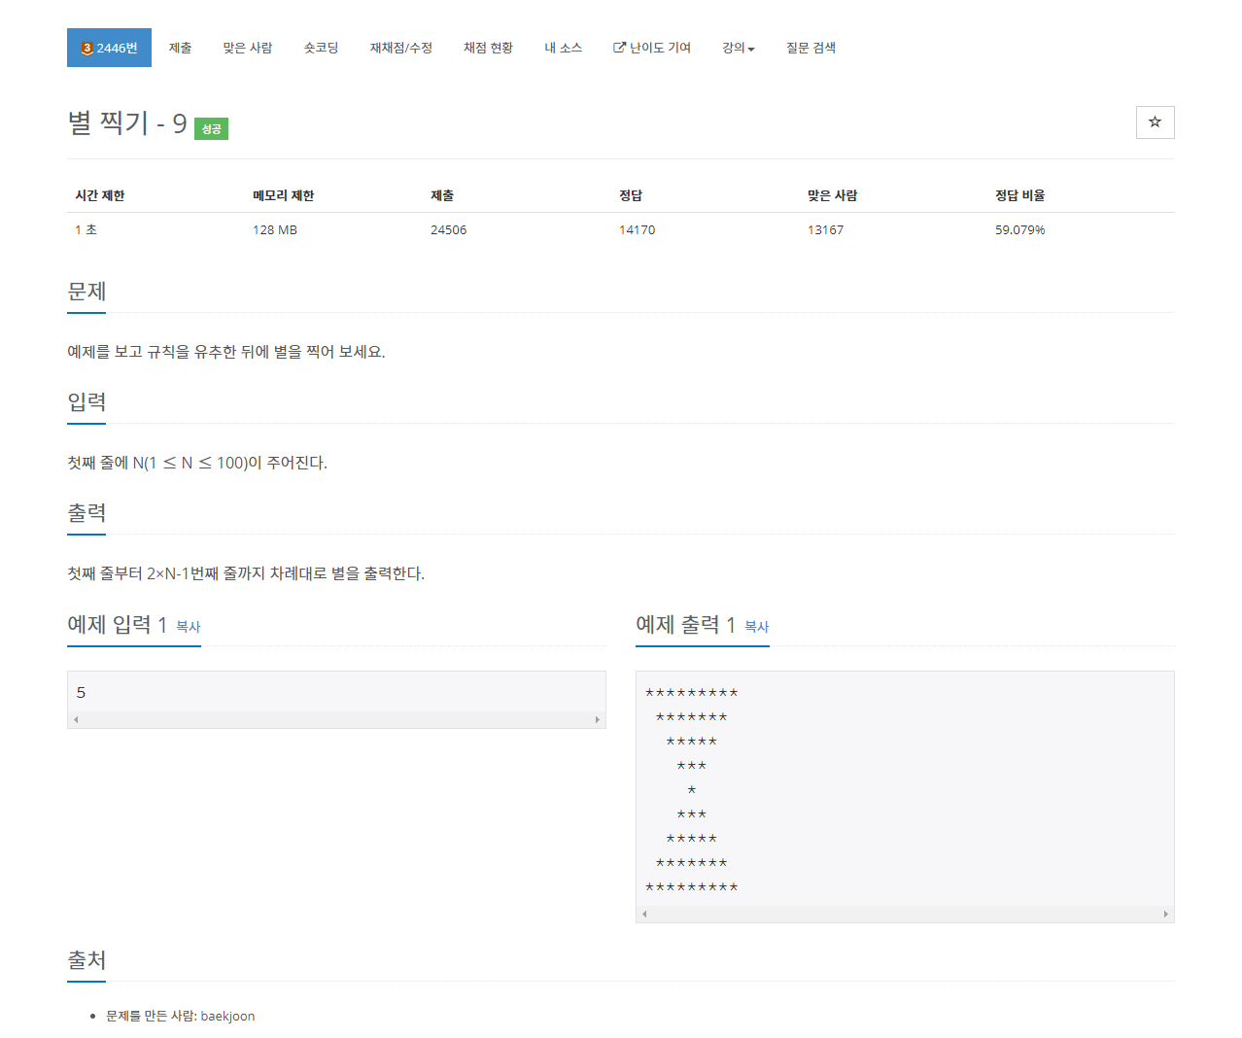Select the 숏코딩 shortcoding link

click(321, 47)
